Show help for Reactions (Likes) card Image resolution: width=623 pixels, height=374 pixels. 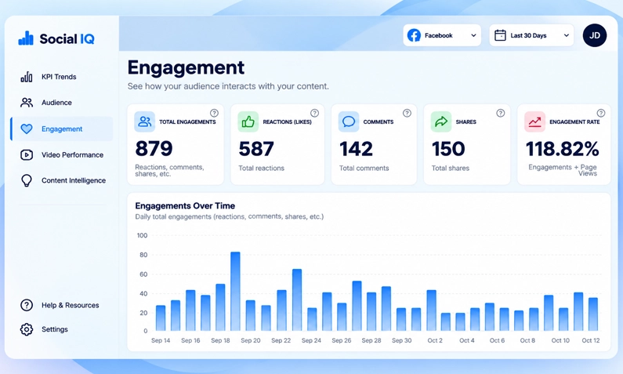pyautogui.click(x=315, y=113)
